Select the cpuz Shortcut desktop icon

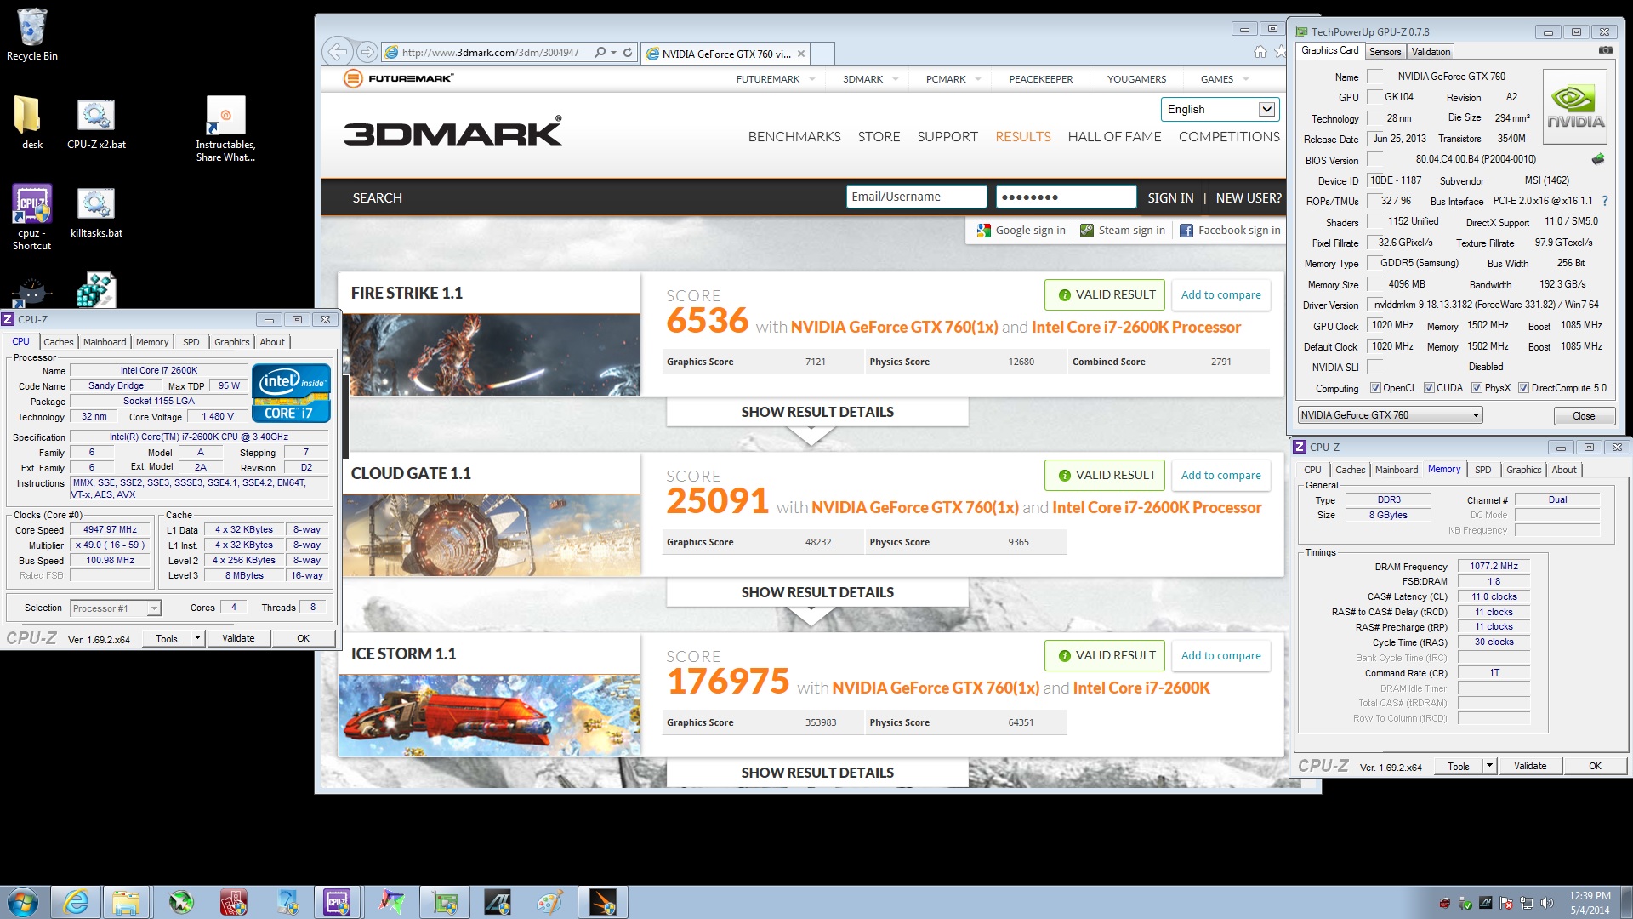click(31, 217)
